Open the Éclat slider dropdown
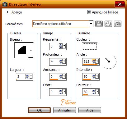This screenshot has width=127, height=119. (x=64, y=92)
